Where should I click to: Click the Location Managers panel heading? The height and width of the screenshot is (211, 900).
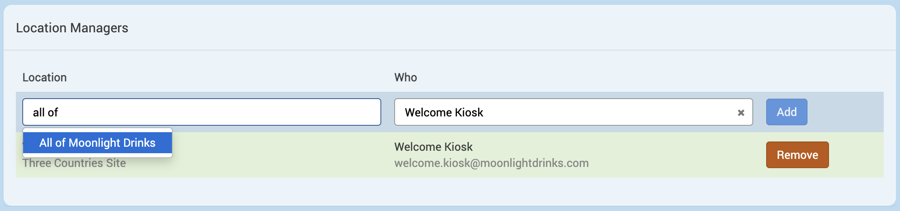(x=72, y=28)
